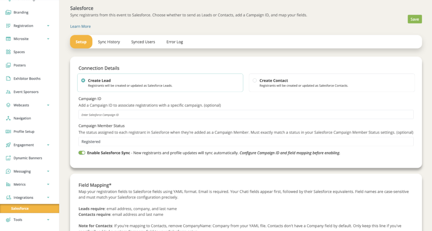Screen dimensions: 432x231
Task: Click the Microsite sidebar icon
Action: tap(8, 39)
